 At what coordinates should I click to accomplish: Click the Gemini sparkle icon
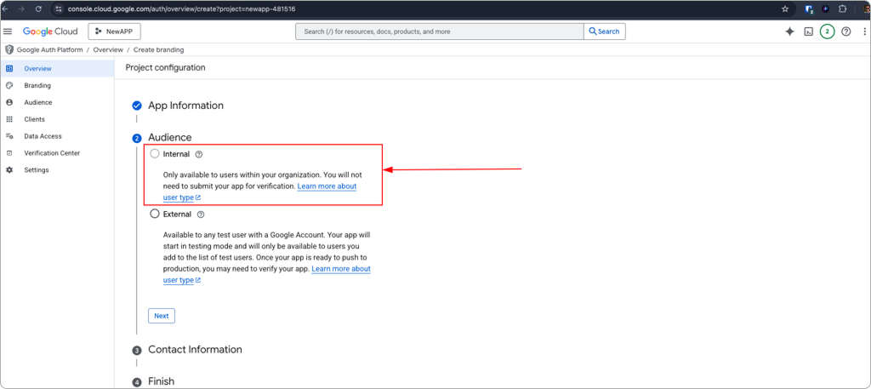click(789, 31)
